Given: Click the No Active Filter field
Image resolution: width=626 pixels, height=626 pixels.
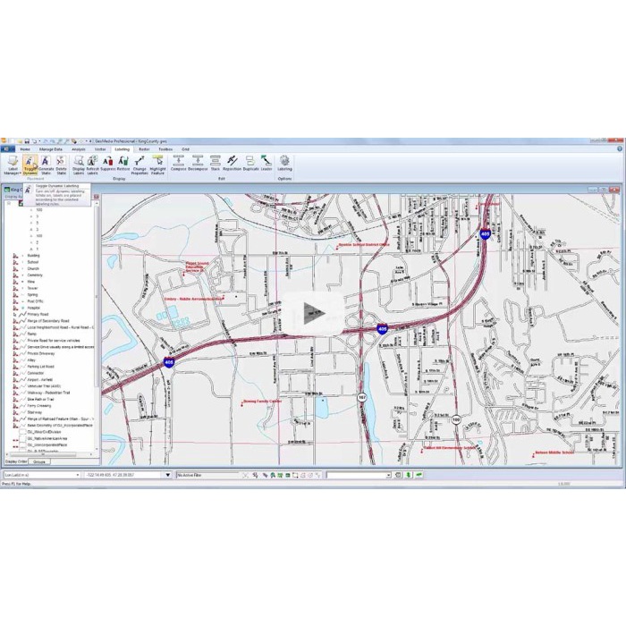Looking at the screenshot, I should click(207, 475).
